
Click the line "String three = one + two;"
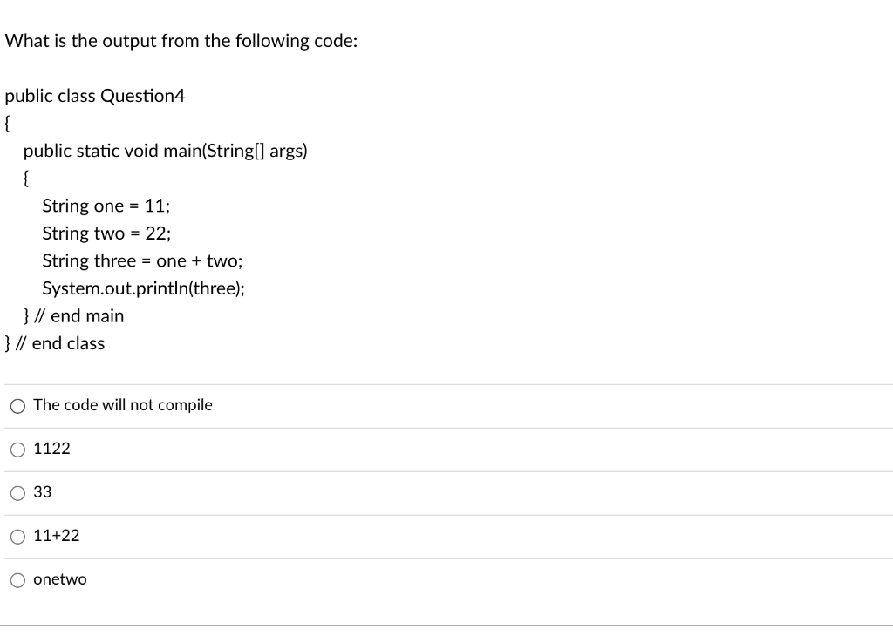141,260
